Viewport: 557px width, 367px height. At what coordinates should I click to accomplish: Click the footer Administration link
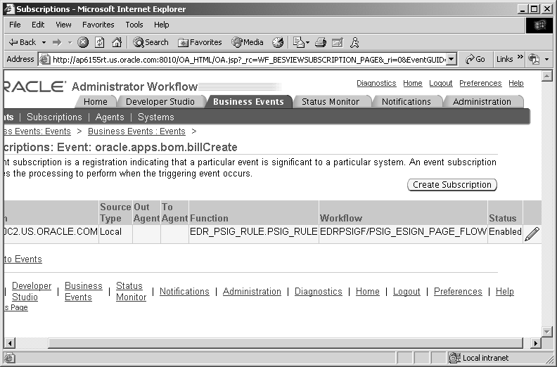click(x=252, y=291)
